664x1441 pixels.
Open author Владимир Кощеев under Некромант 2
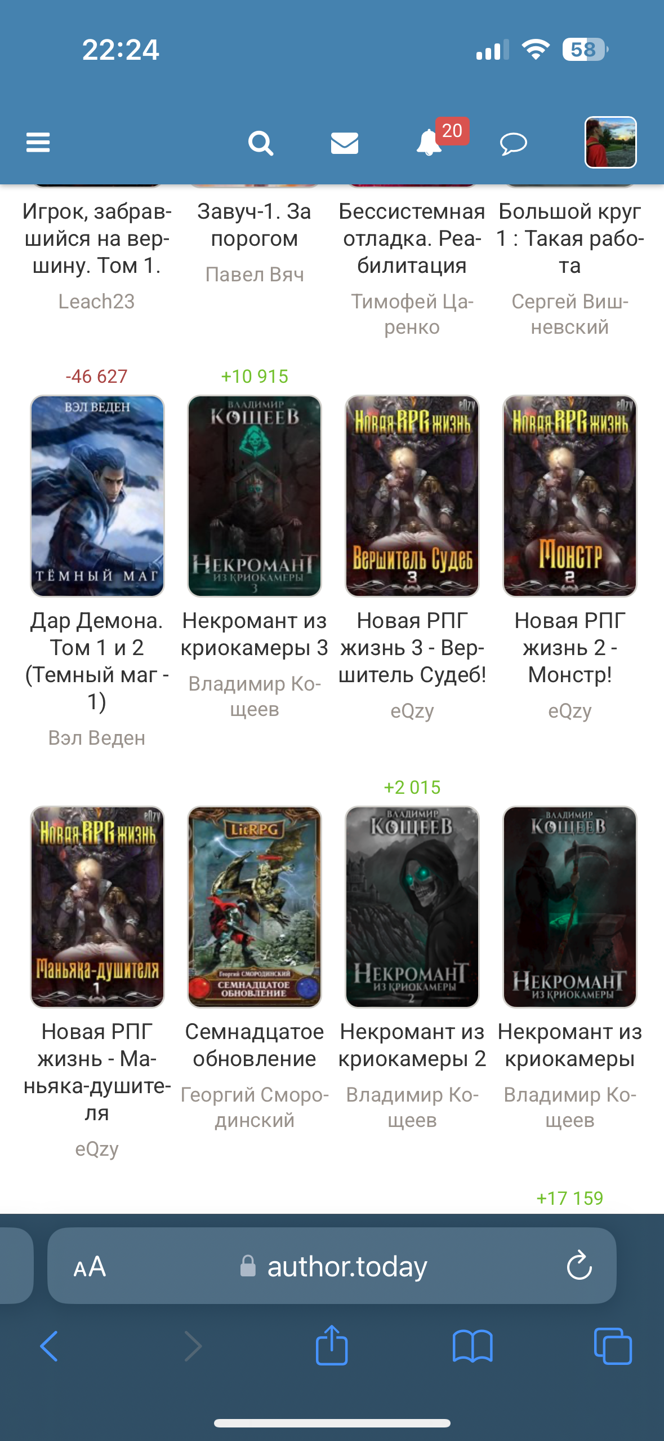[x=412, y=1107]
